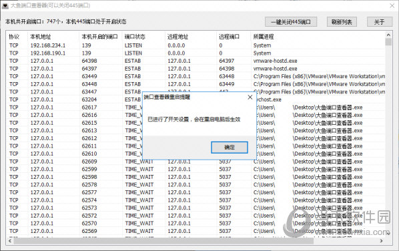Image resolution: width=399 pixels, height=251 pixels.
Task: Select local port 62572 cell
Action: tap(89, 216)
